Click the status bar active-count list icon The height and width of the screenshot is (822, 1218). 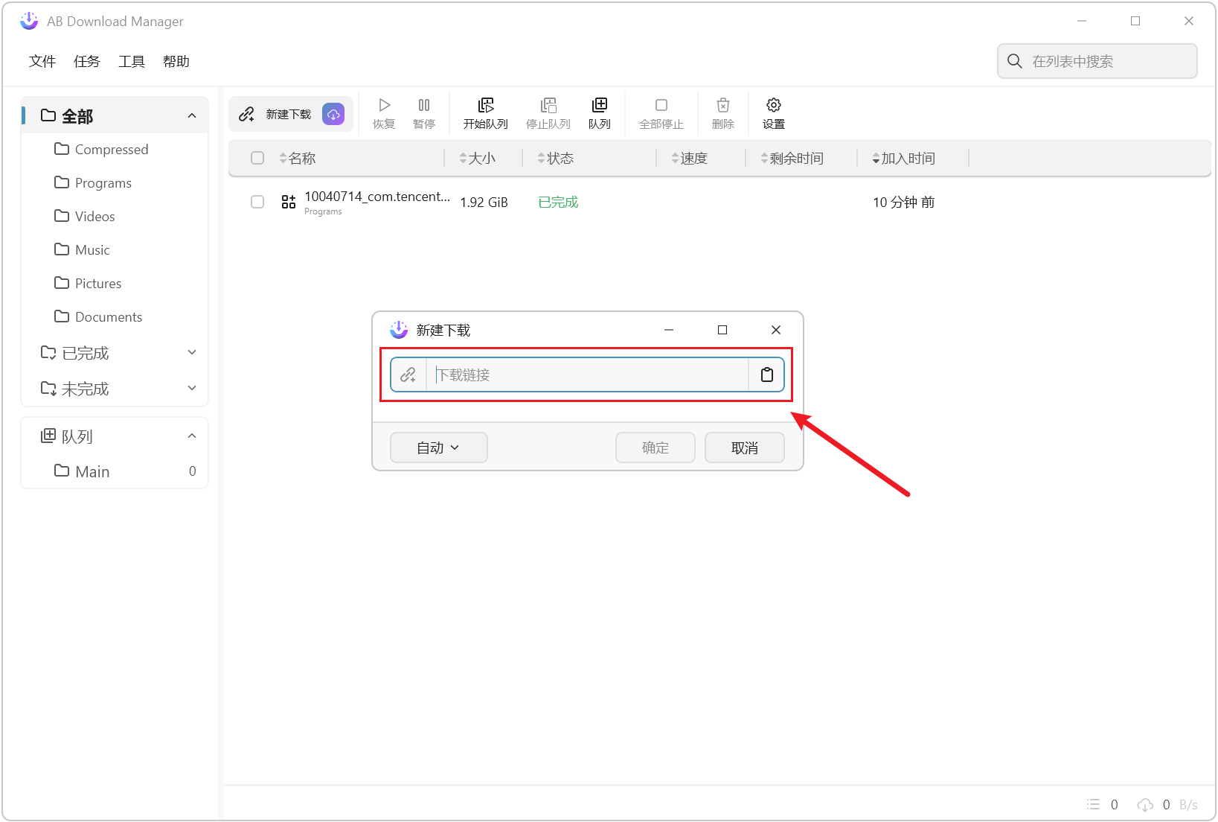point(1093,804)
